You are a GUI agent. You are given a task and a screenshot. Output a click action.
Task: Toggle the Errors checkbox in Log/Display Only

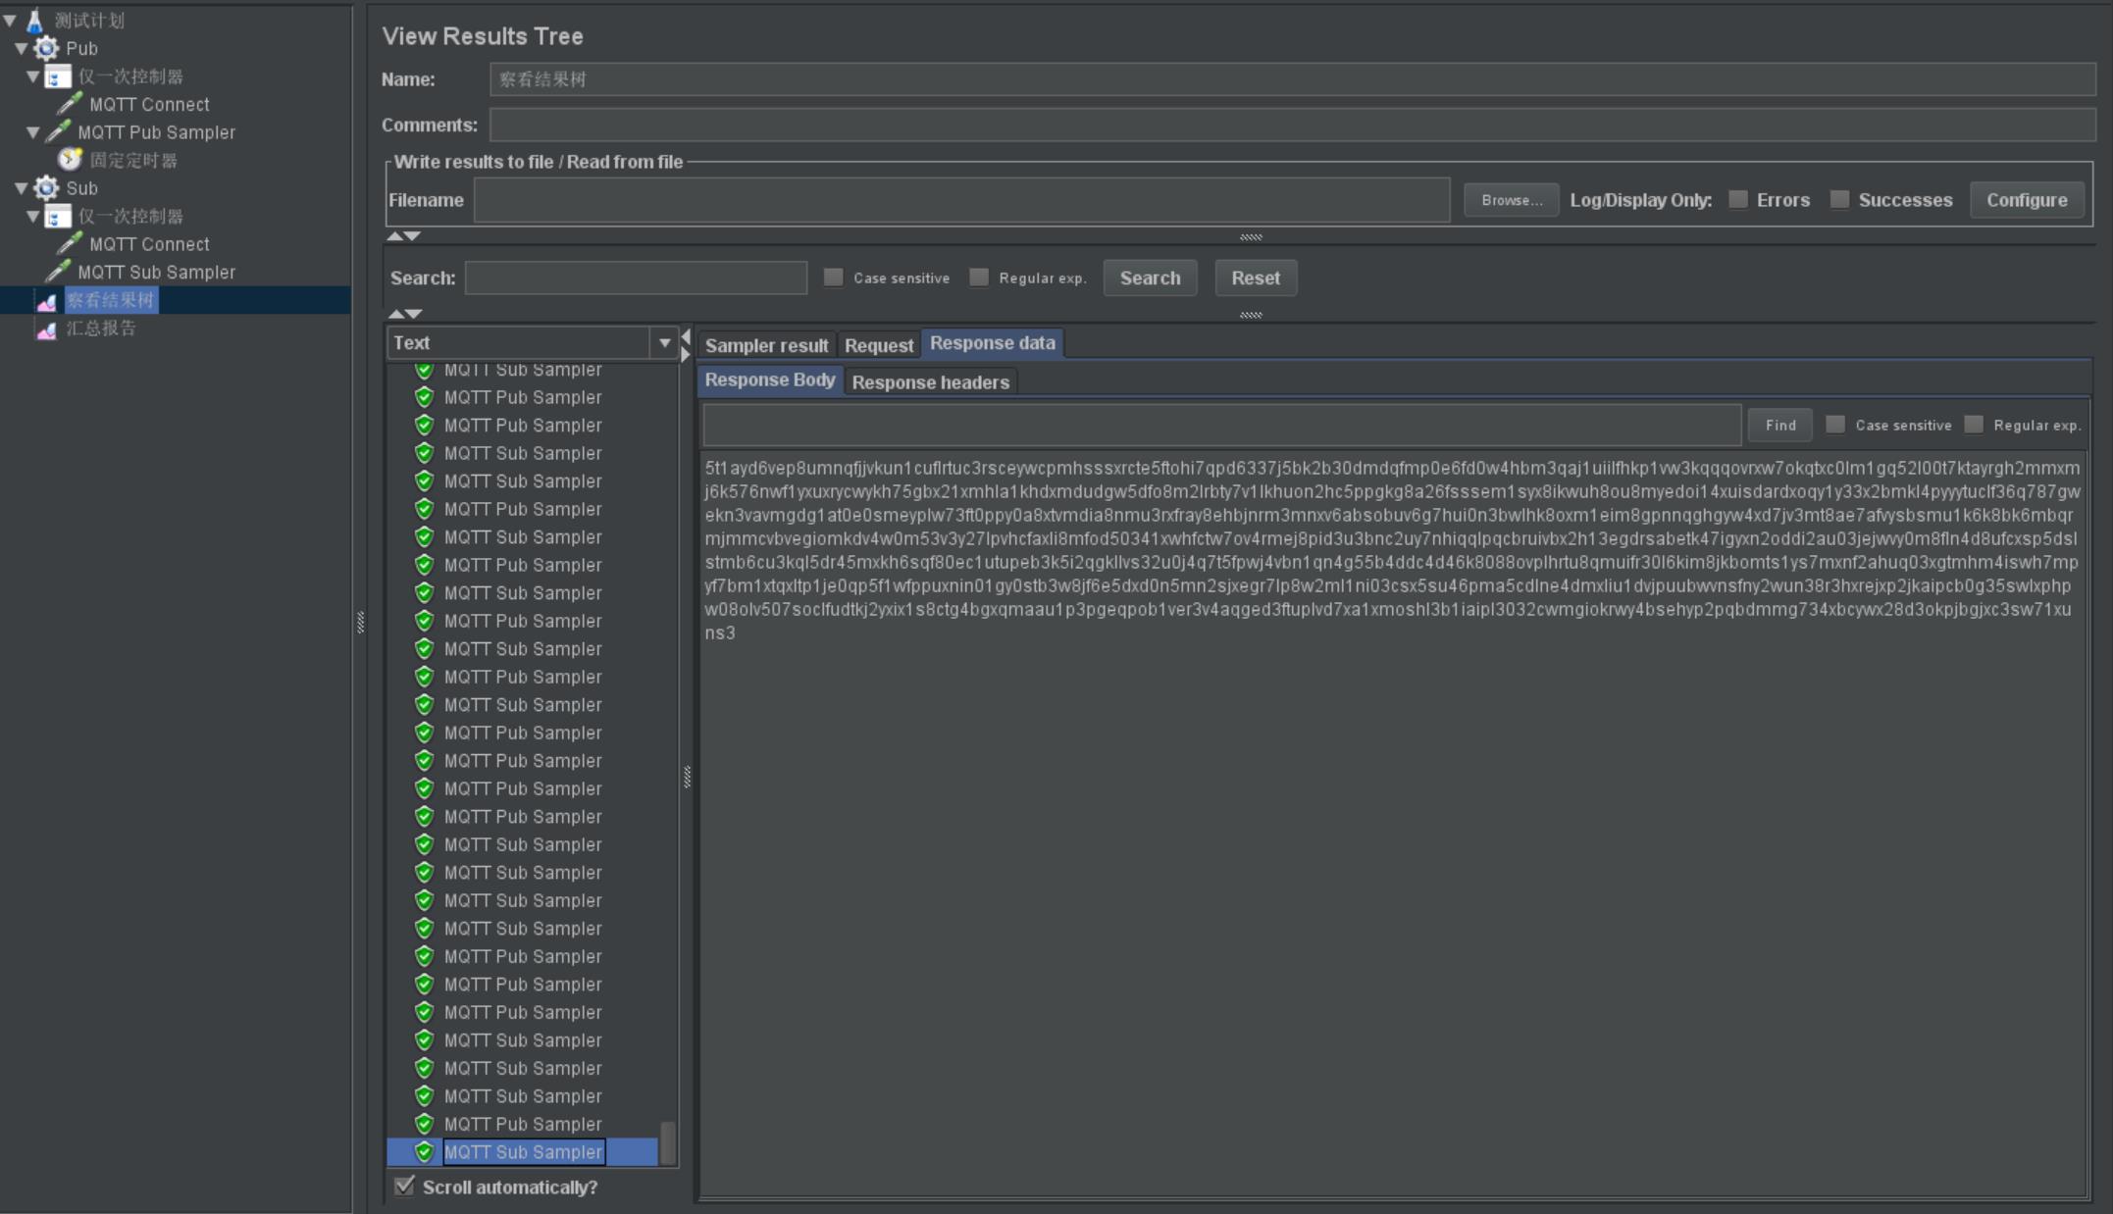[x=1735, y=199]
